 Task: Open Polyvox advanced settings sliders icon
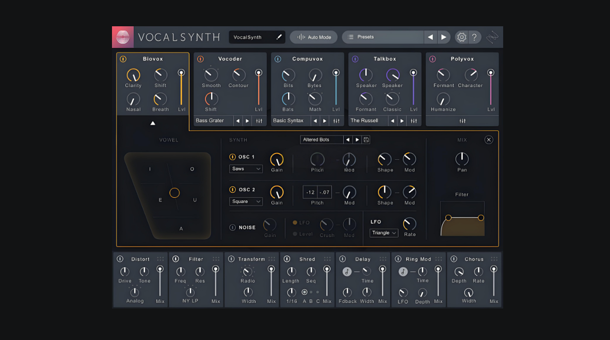pyautogui.click(x=462, y=121)
